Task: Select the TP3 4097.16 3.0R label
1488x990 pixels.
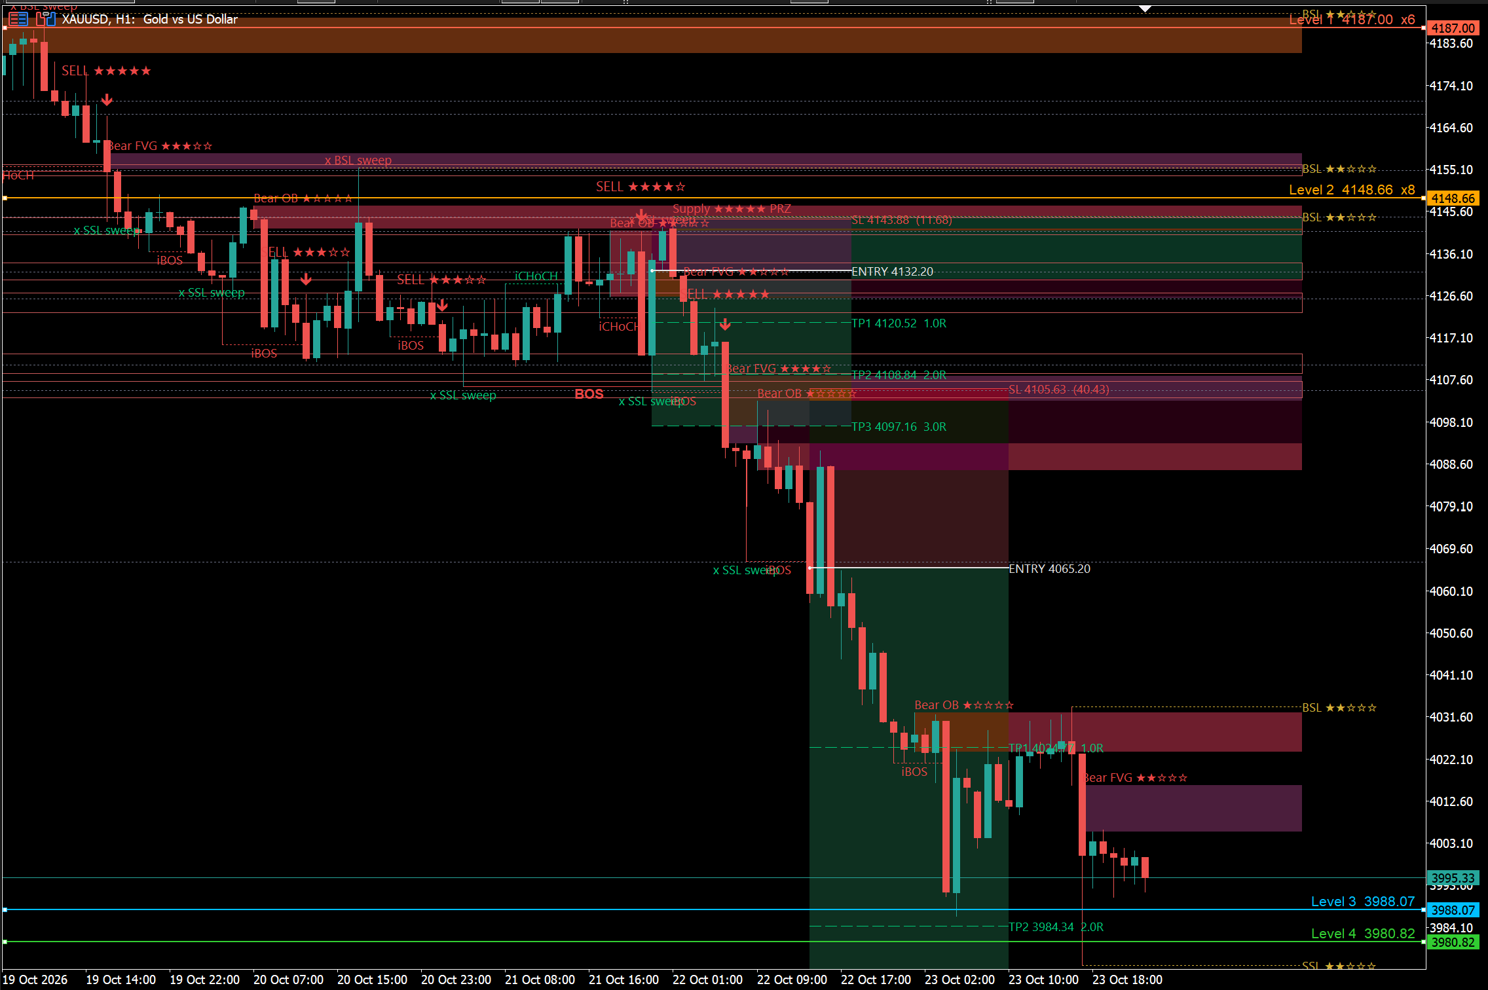Action: point(899,427)
